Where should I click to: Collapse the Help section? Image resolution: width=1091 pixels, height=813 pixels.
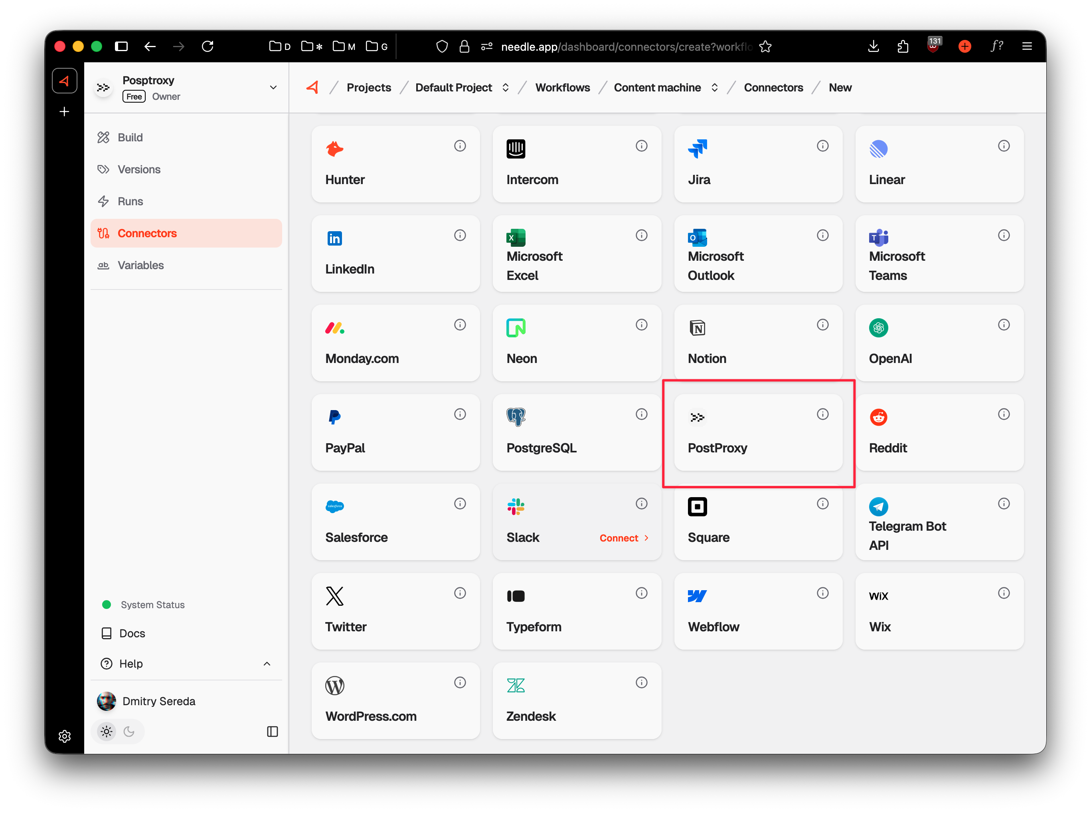click(x=267, y=663)
